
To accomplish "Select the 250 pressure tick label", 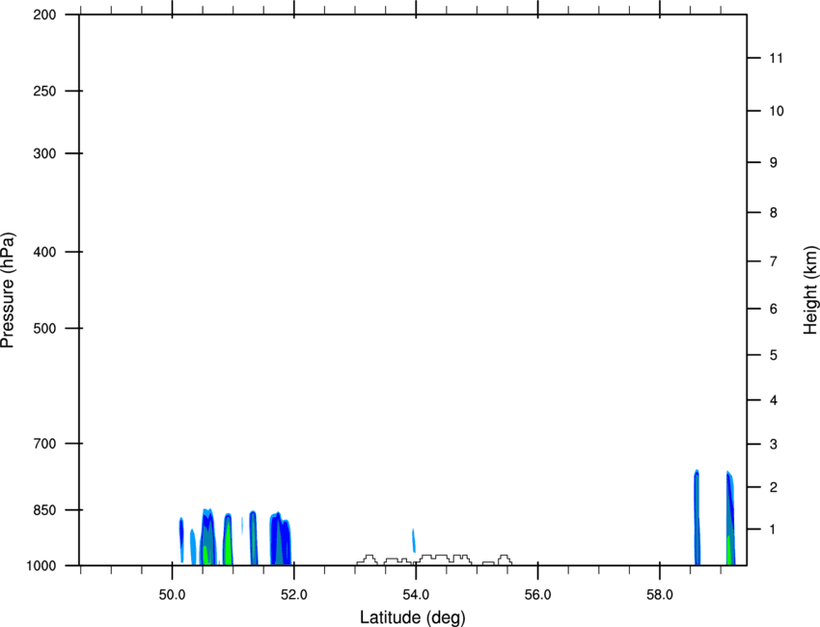I will (44, 91).
